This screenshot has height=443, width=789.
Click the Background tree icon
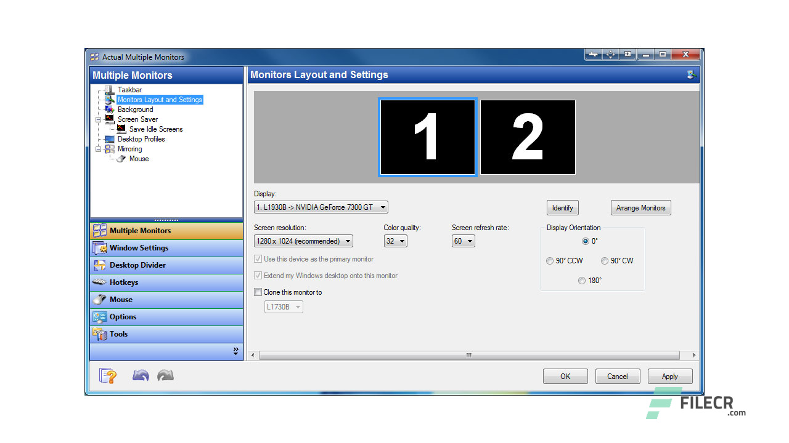[x=110, y=110]
